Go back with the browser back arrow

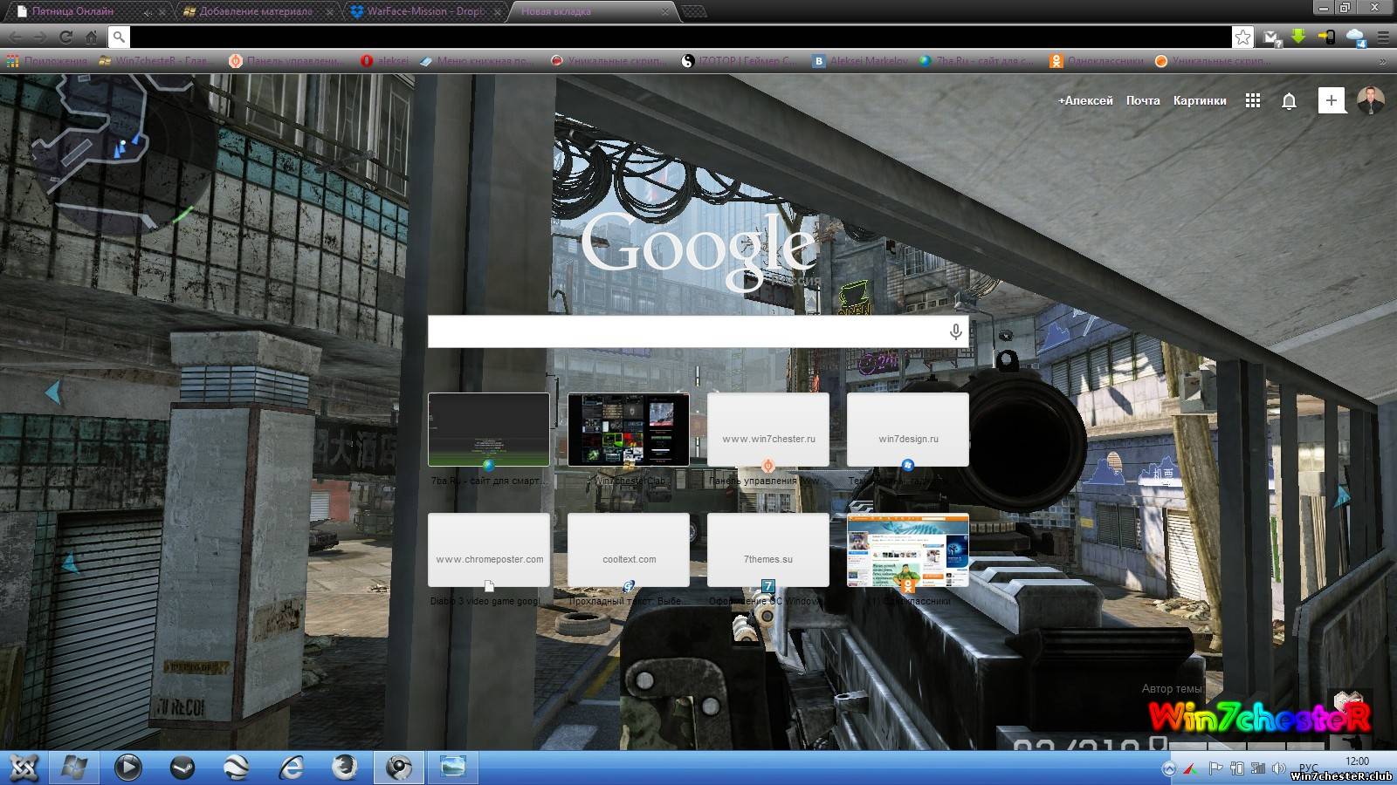tap(16, 37)
